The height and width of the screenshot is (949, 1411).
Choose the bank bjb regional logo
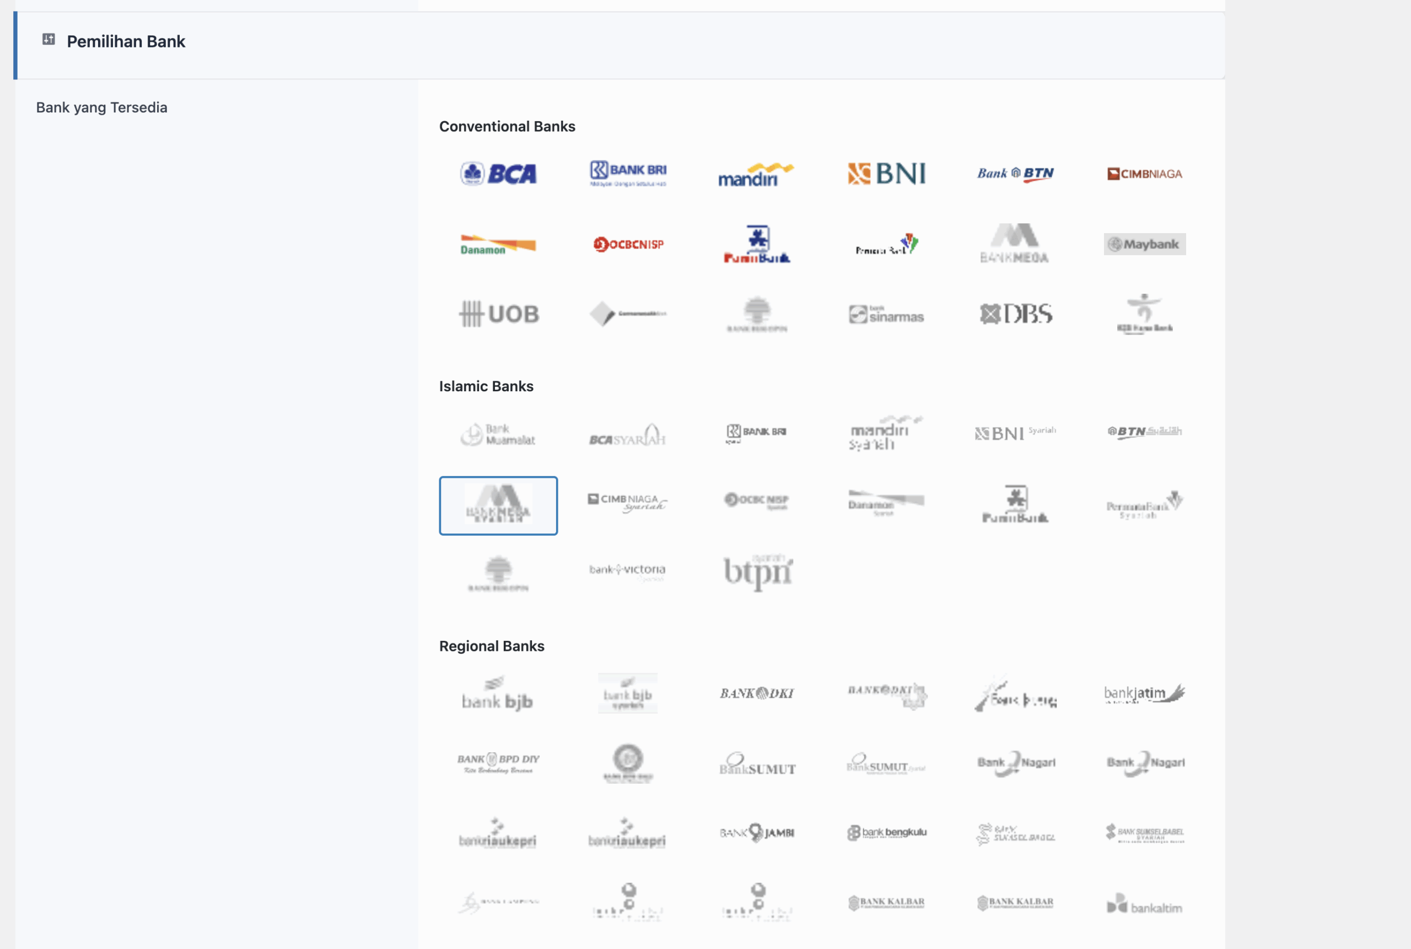pos(498,693)
